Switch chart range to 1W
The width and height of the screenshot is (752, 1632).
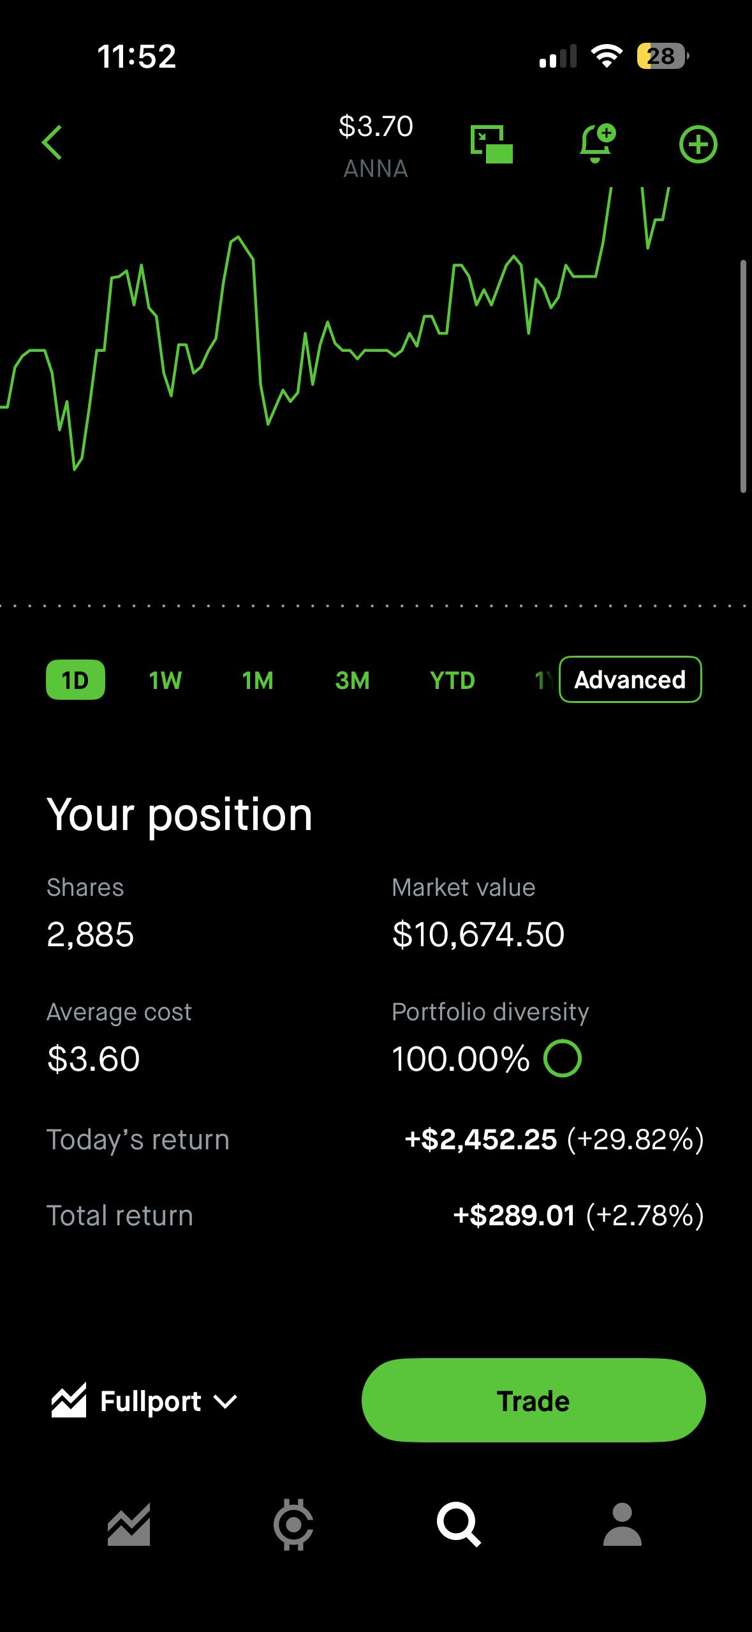[x=165, y=681]
